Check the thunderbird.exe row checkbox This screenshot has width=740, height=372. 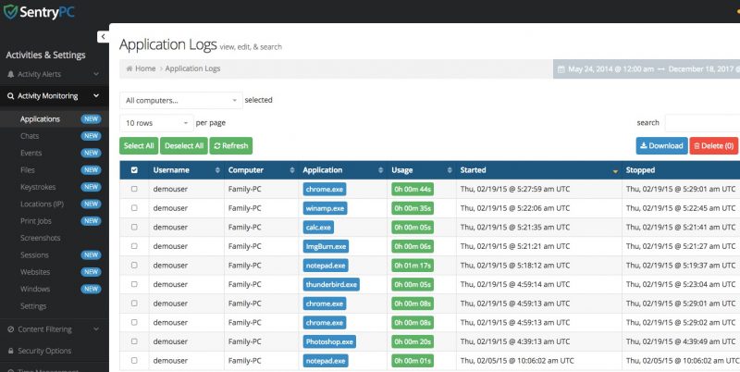pyautogui.click(x=134, y=284)
